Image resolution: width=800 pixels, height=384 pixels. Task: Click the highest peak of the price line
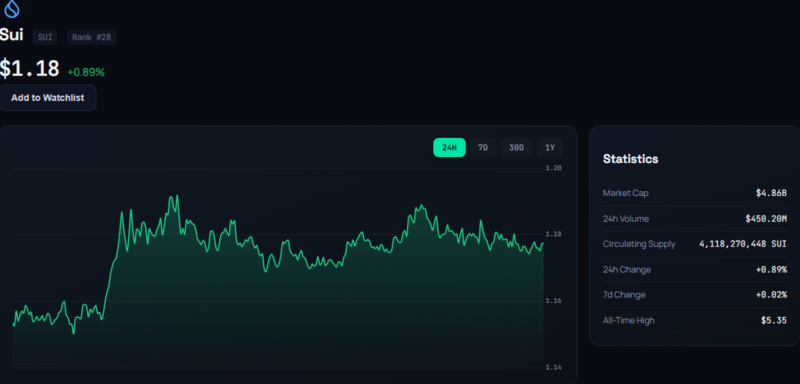177,196
